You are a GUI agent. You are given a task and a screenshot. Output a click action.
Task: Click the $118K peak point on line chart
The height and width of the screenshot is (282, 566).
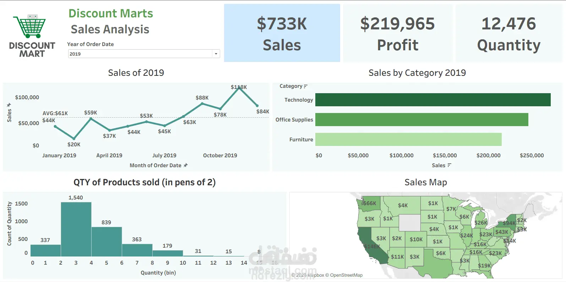(239, 87)
